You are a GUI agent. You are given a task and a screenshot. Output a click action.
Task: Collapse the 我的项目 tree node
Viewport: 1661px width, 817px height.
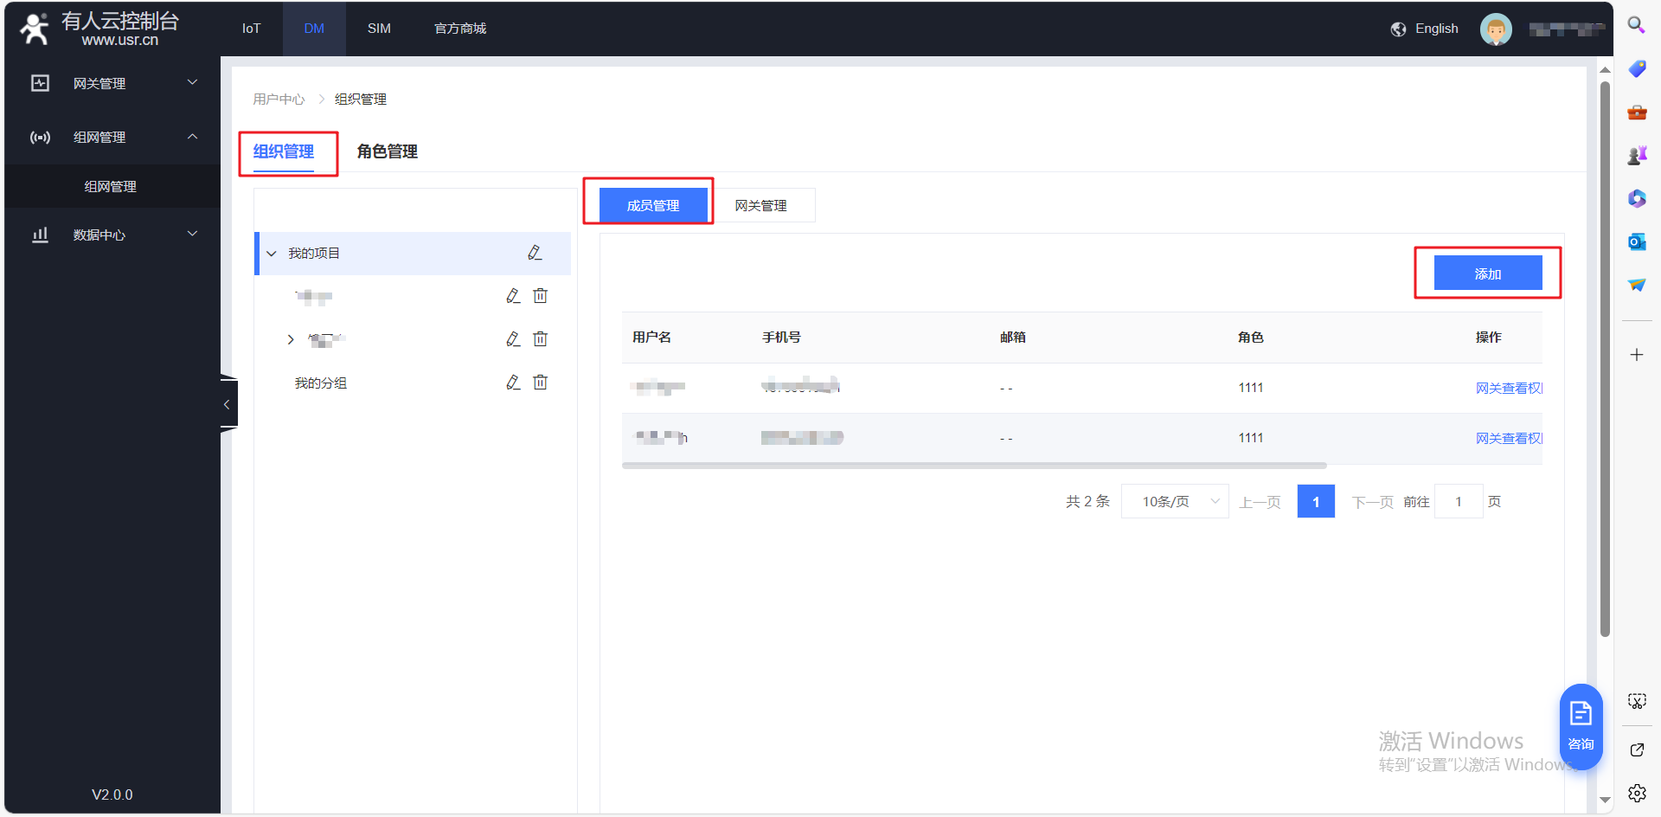pyautogui.click(x=272, y=254)
